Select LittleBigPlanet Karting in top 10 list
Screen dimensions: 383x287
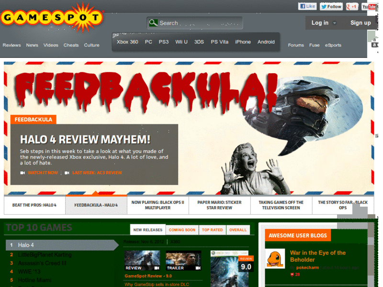point(45,255)
